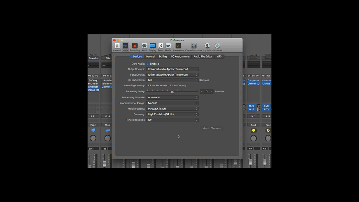Toggle Bitcrusher plug-in on Cowbell strip
359x202 pixels.
[x=93, y=83]
